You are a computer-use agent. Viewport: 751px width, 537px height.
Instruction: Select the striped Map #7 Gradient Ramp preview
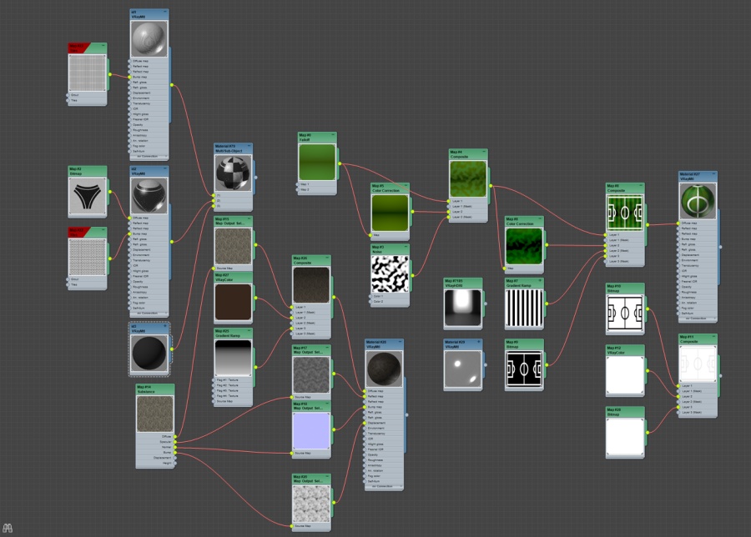point(524,308)
